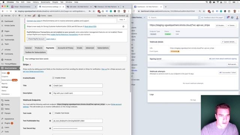240x135 pixels.
Task: Expand the WordPress Help dropdown
Action: 122,19
